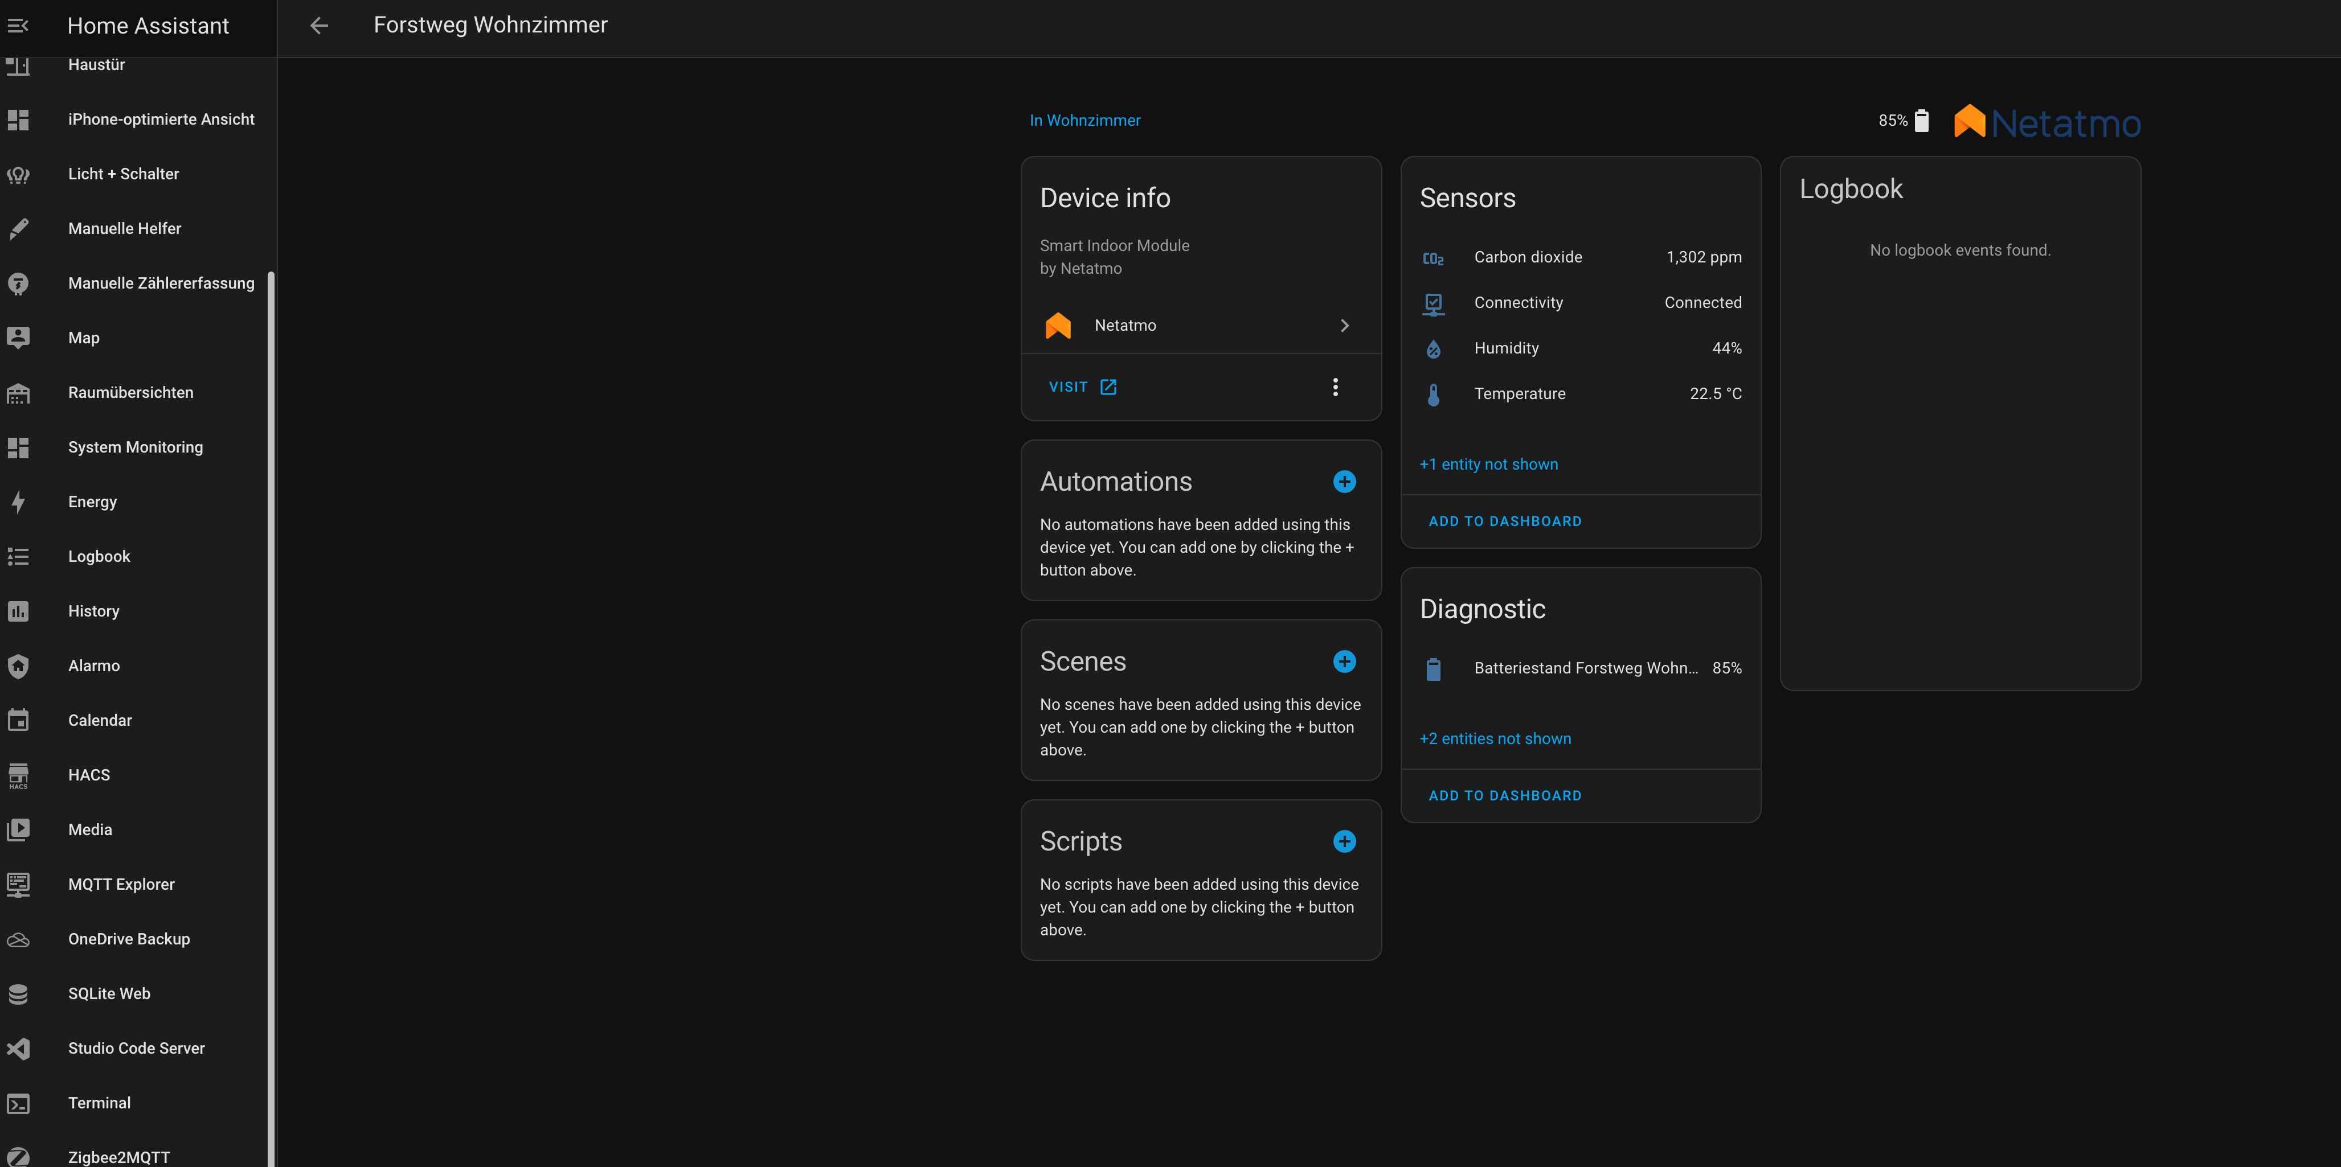Open iPhone-optimierte Ansicht dashboard icon
Viewport: 2341px width, 1167px height.
coord(18,120)
